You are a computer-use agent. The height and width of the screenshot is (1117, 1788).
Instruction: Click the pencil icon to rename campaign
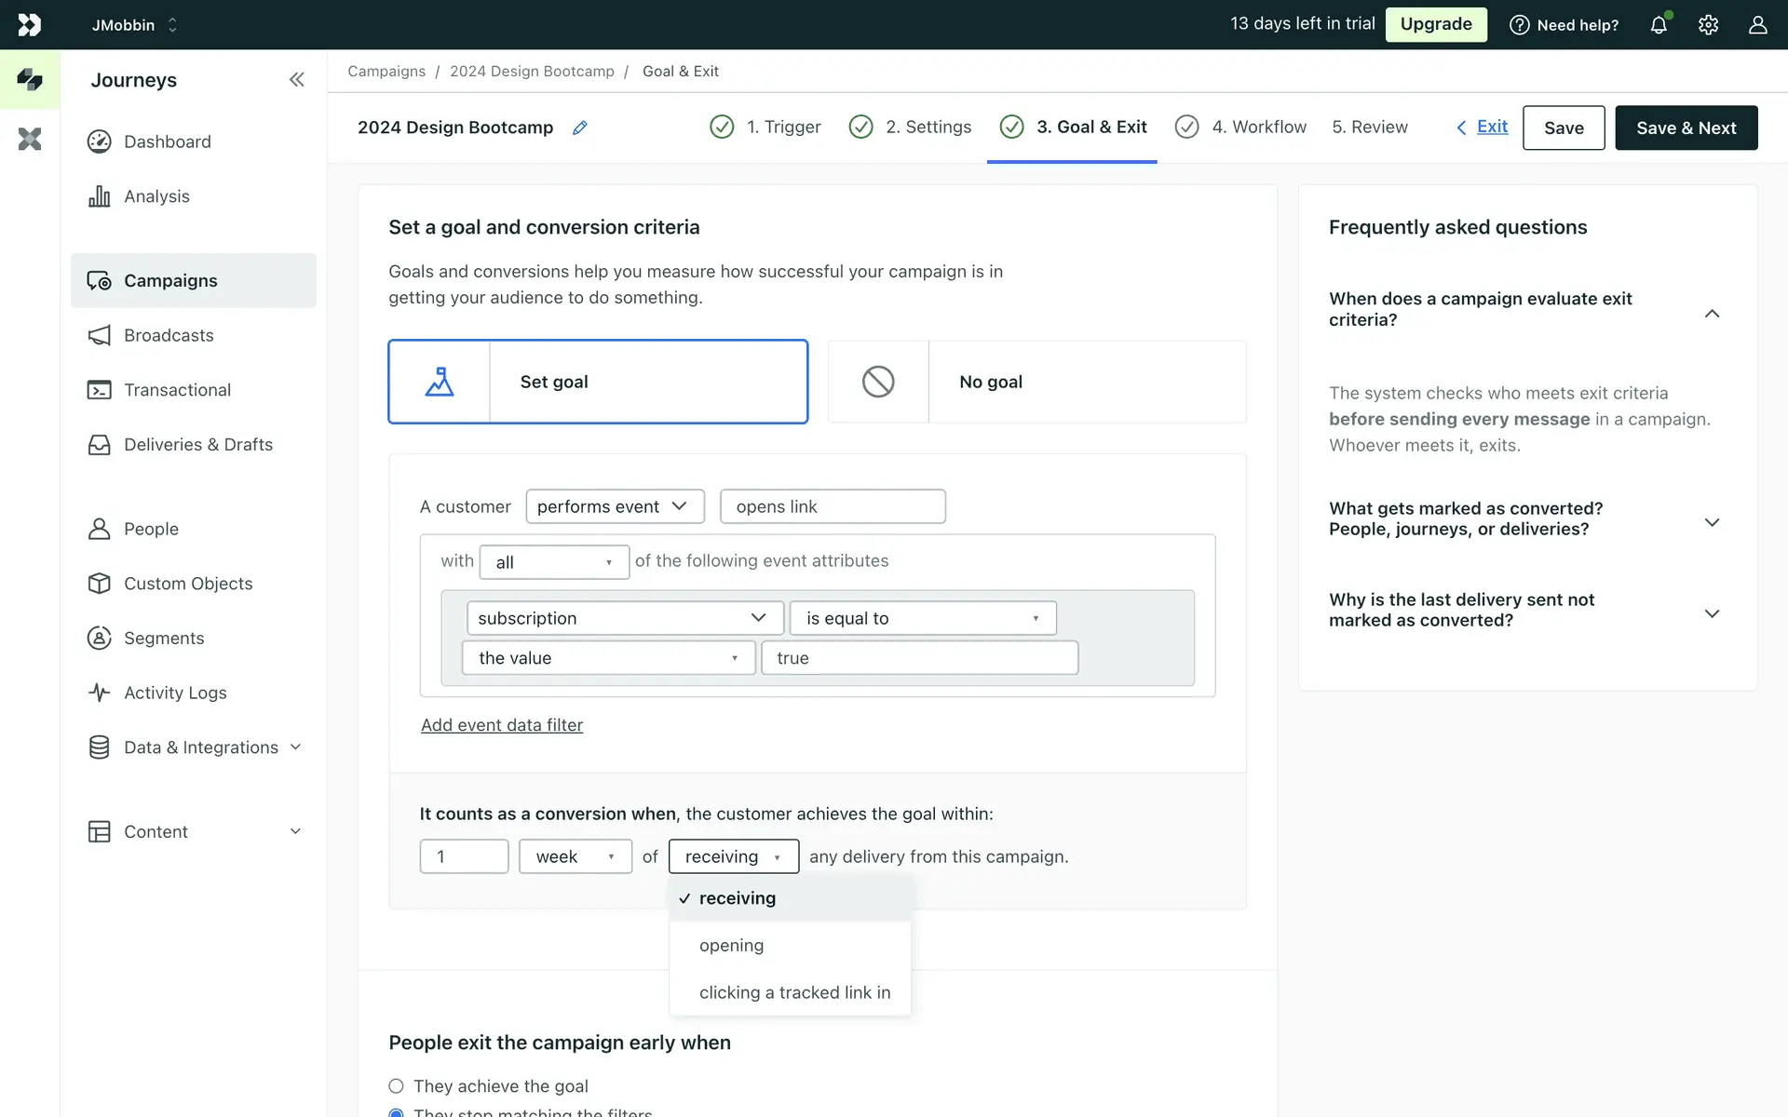click(579, 128)
